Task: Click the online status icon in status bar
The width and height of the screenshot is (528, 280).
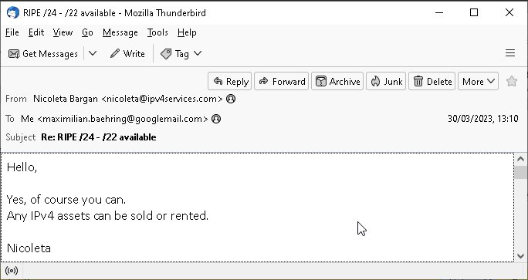Action: (12, 271)
